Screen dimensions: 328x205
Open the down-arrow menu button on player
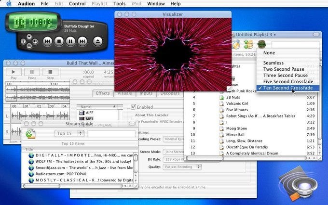click(29, 37)
